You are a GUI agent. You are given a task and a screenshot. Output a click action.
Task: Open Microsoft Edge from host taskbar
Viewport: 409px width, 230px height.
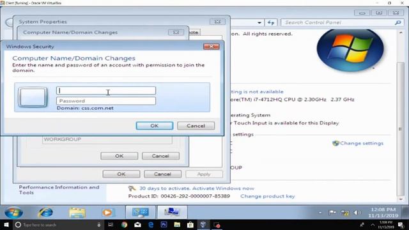pos(151,224)
